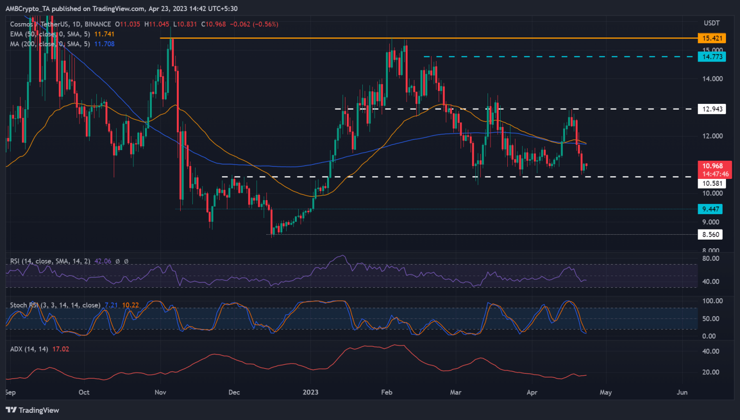The height and width of the screenshot is (420, 740).
Task: Click the AMBCrypto_TA published header text
Action: 121,9
